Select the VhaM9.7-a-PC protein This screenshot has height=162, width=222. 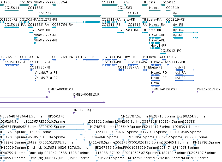[35, 80]
